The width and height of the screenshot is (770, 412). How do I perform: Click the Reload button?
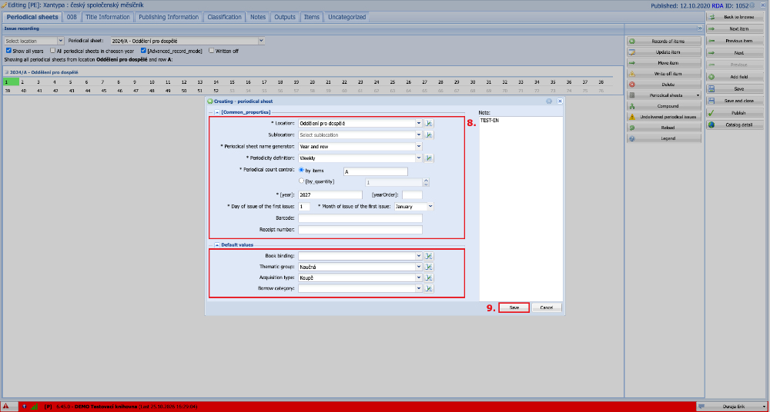click(x=664, y=128)
